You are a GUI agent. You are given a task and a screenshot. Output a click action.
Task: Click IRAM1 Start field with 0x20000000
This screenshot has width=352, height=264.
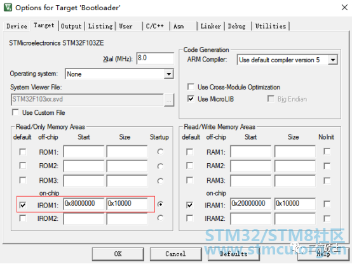(250, 204)
